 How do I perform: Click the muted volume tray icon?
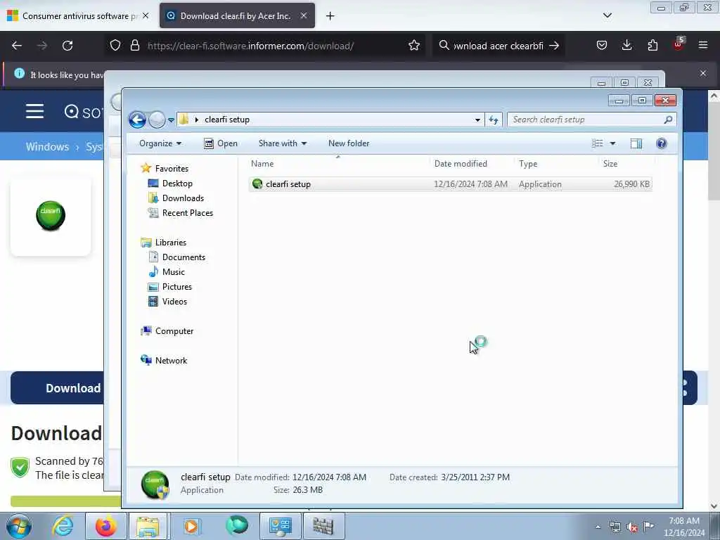(x=632, y=527)
